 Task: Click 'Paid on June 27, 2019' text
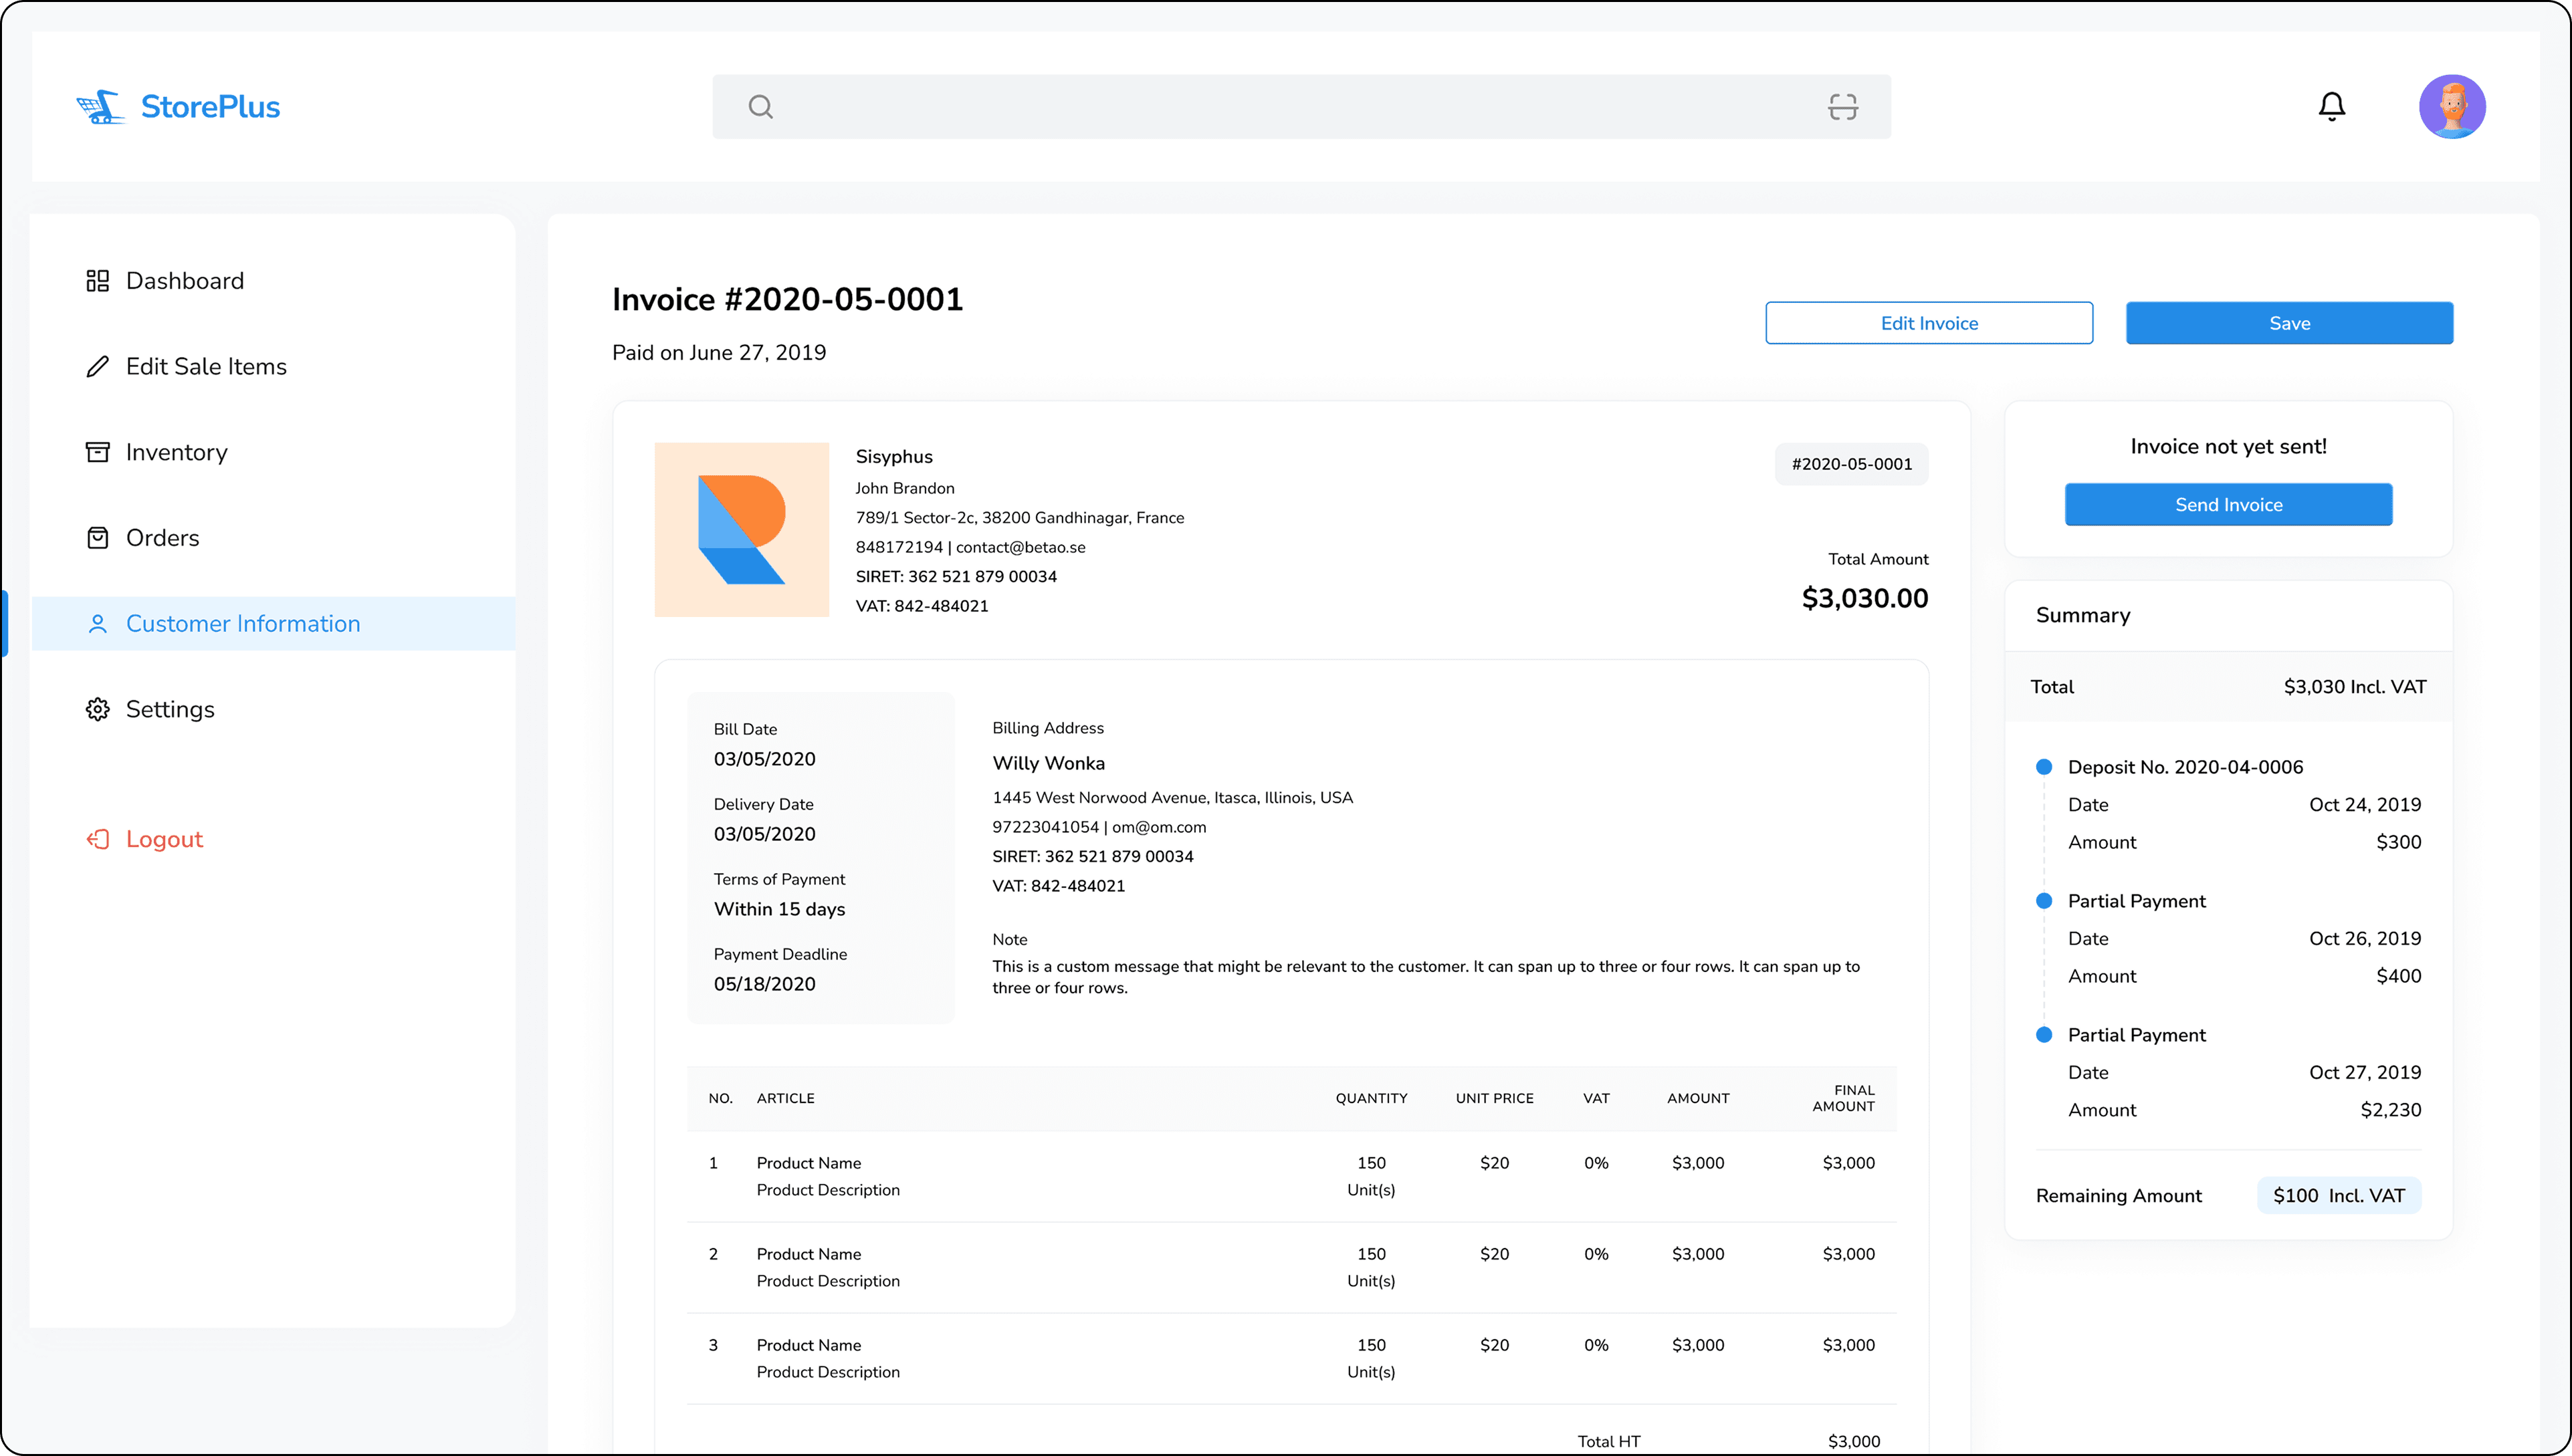click(x=720, y=353)
